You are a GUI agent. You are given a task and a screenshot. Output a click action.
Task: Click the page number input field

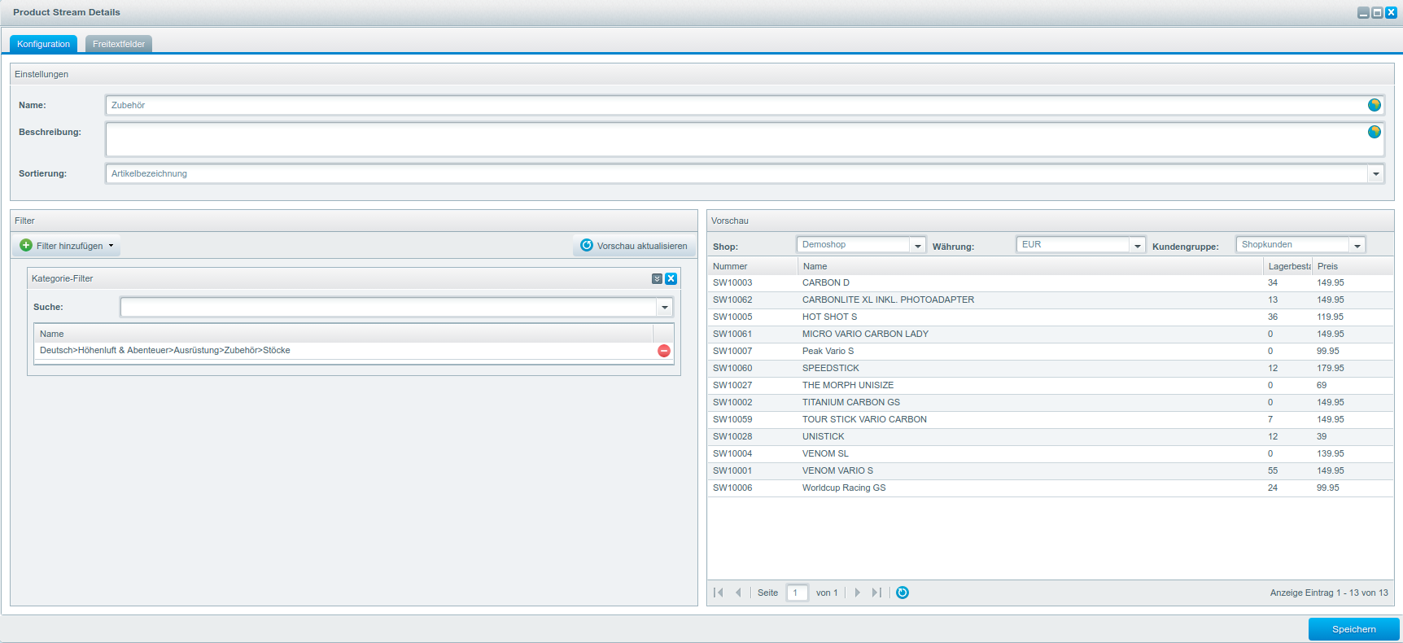pos(798,593)
